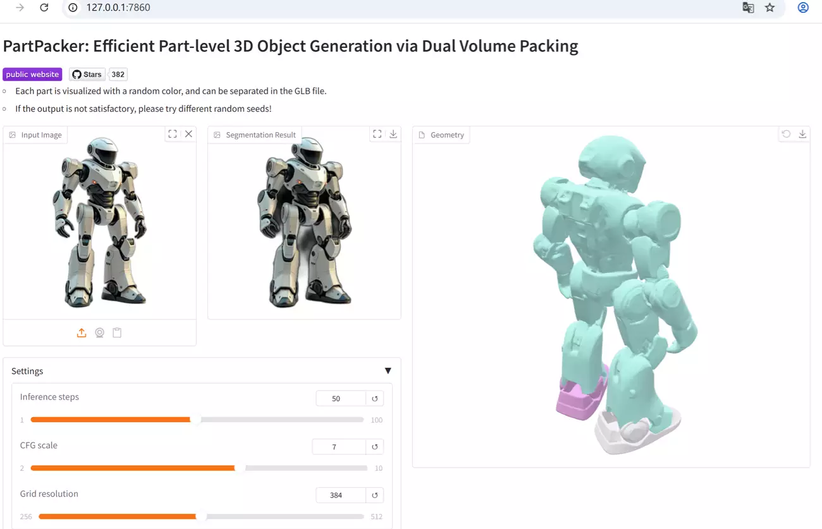Image resolution: width=822 pixels, height=529 pixels.
Task: Download the Segmentation Result image
Action: pos(393,134)
